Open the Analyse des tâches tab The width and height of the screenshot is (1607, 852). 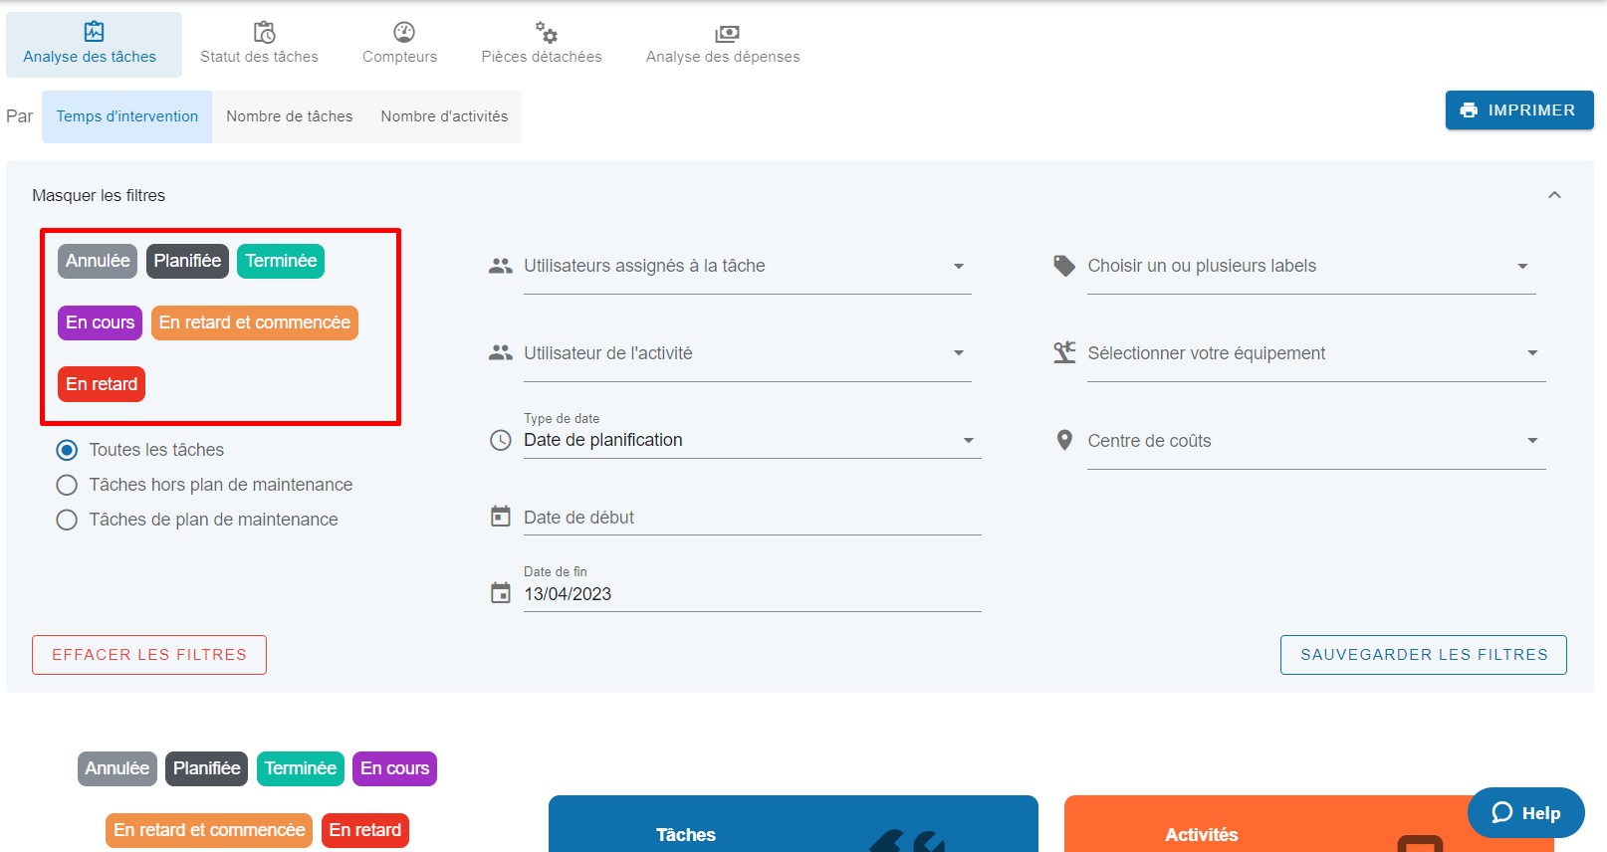point(94,45)
